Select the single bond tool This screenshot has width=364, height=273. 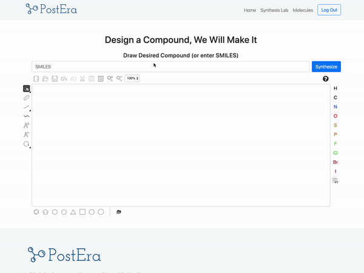27,107
